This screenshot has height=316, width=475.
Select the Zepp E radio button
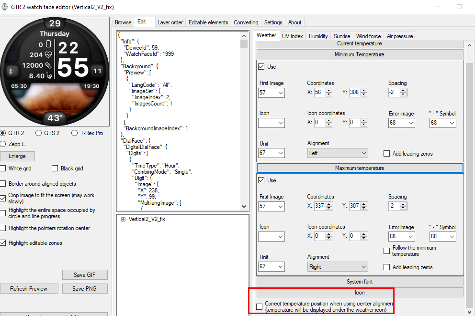(x=3, y=144)
